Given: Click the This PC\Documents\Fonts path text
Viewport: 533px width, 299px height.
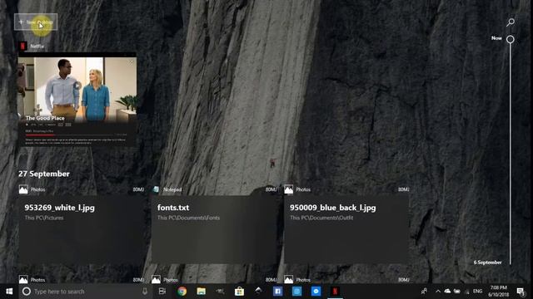Looking at the screenshot, I should (x=188, y=218).
